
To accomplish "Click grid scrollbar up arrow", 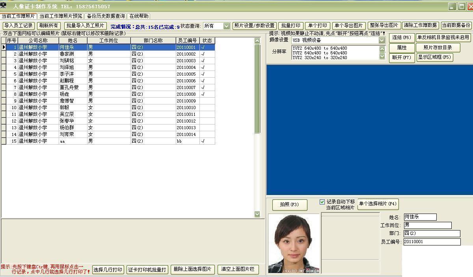I will 257,41.
